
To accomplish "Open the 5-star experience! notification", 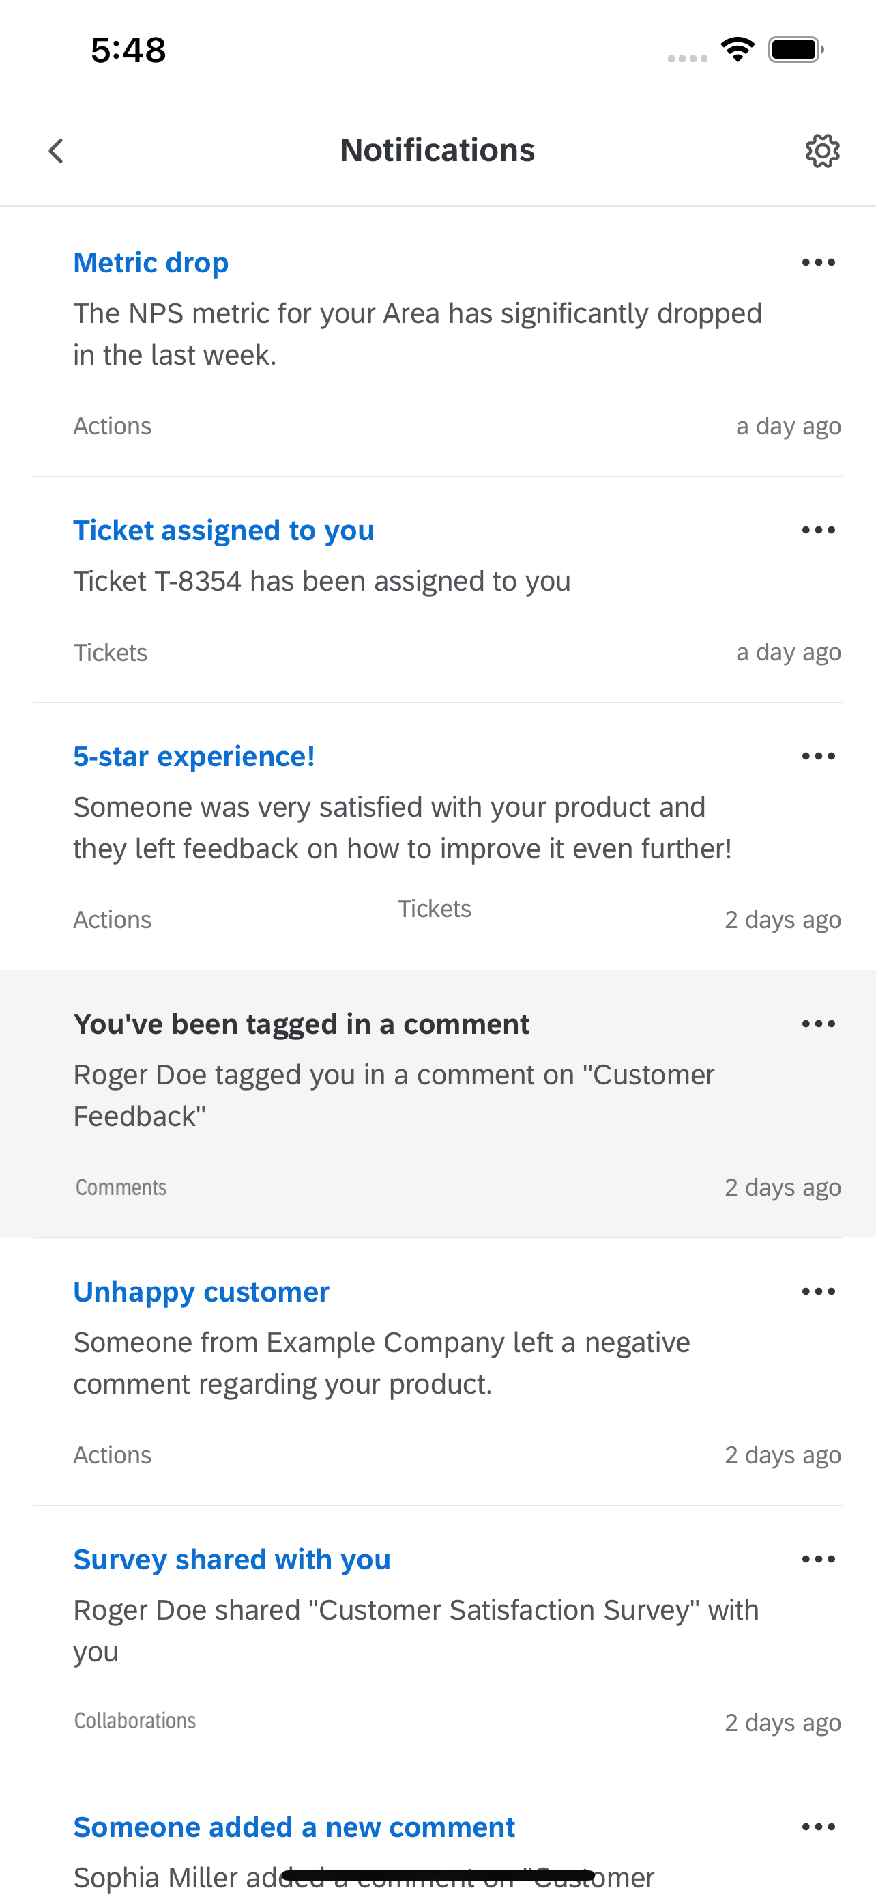I will (x=194, y=757).
